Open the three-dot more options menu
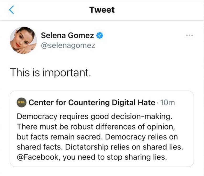 point(189,35)
